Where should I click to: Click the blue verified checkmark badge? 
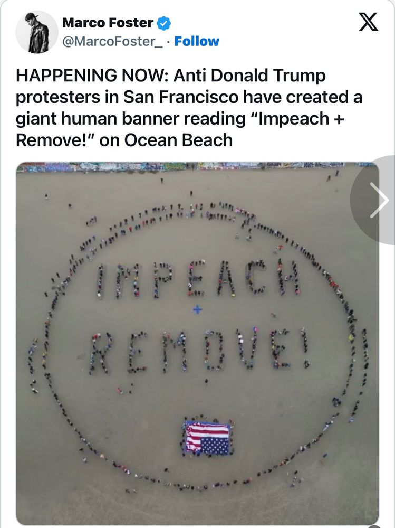tap(165, 23)
